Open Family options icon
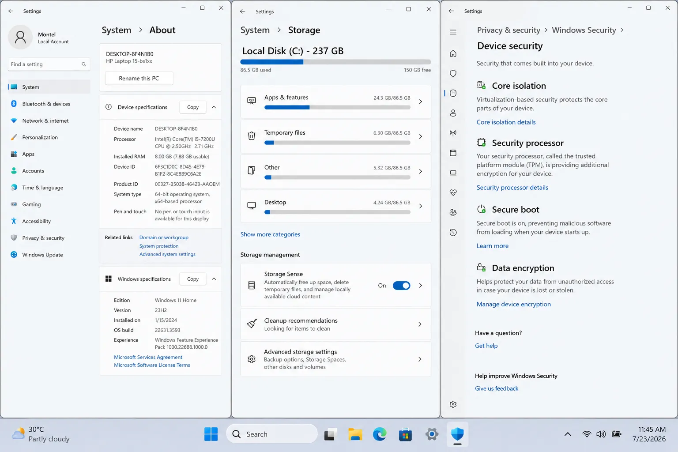Screen dimensions: 678x452 (x=453, y=212)
